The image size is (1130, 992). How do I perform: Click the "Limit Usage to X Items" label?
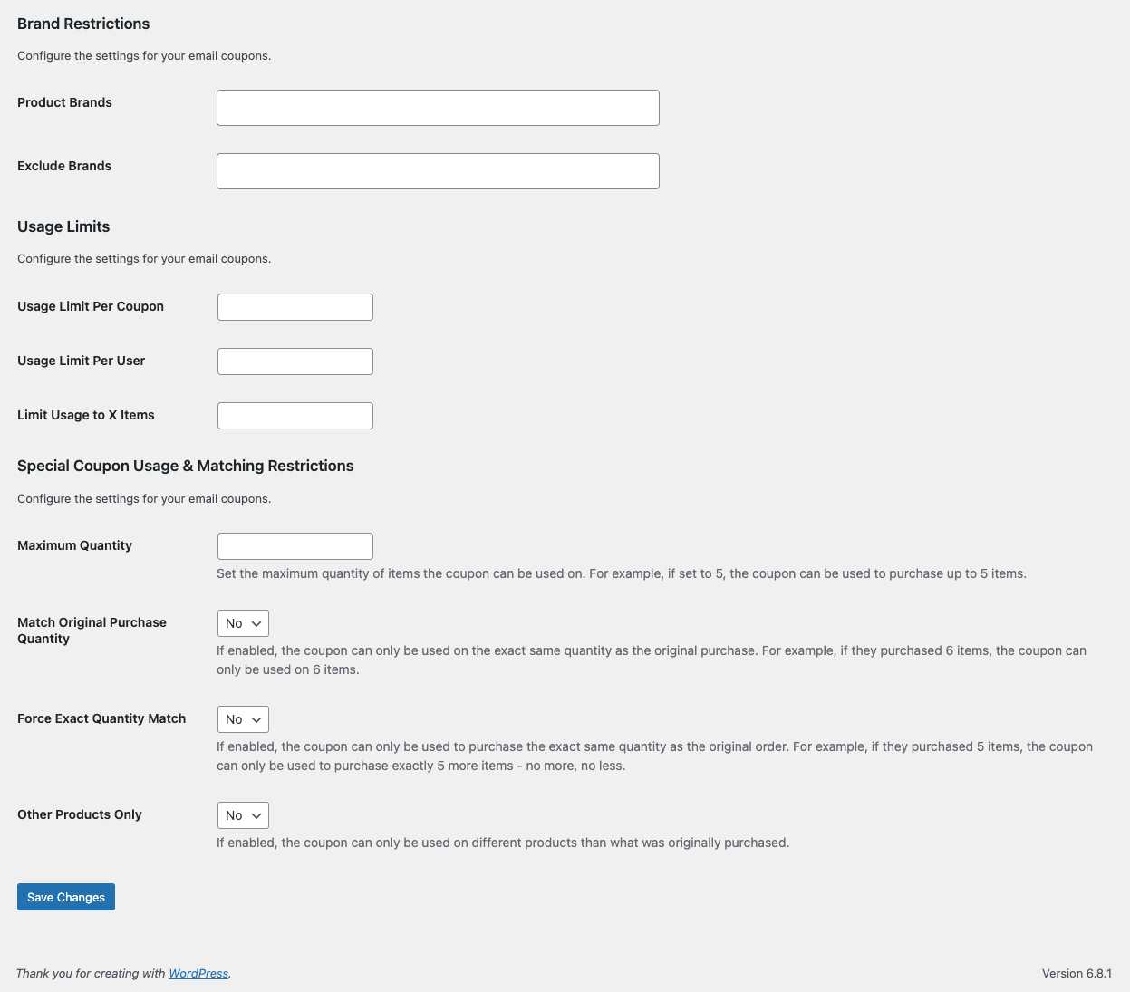[x=86, y=415]
